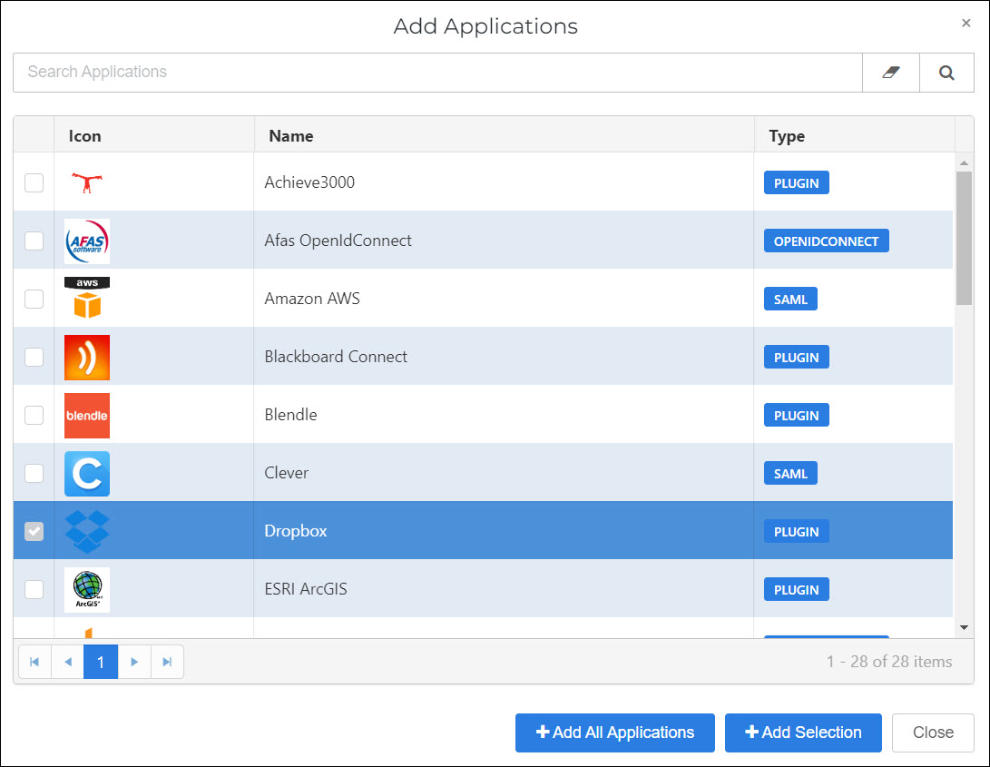This screenshot has height=767, width=990.
Task: Click the Add Applications dialog title
Action: [x=485, y=26]
